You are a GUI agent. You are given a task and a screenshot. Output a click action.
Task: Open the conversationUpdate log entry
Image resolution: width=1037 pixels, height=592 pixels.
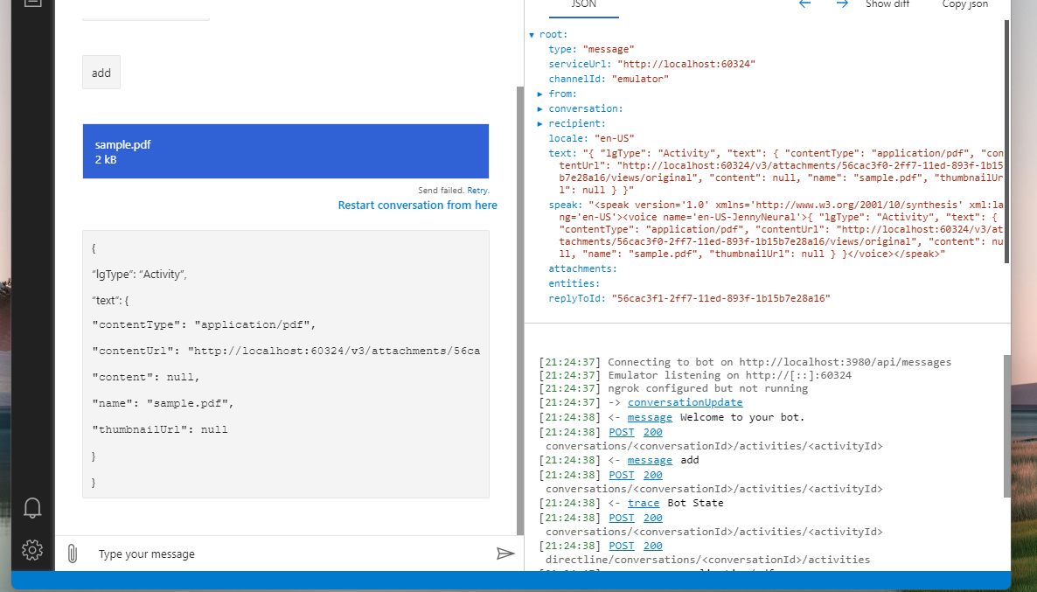[x=685, y=402]
